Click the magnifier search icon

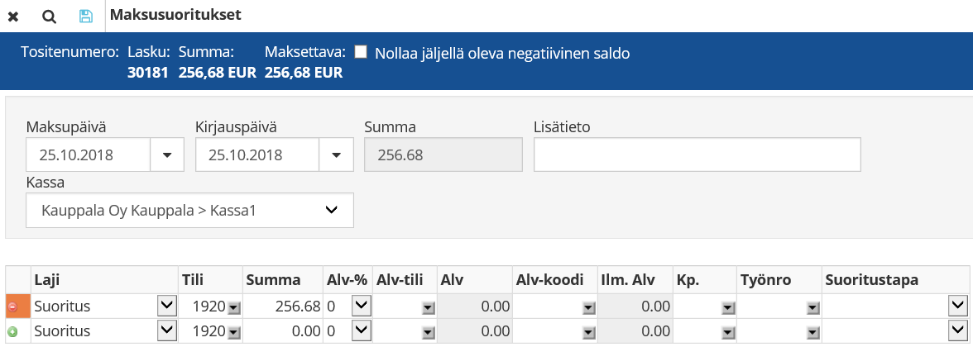(x=49, y=16)
